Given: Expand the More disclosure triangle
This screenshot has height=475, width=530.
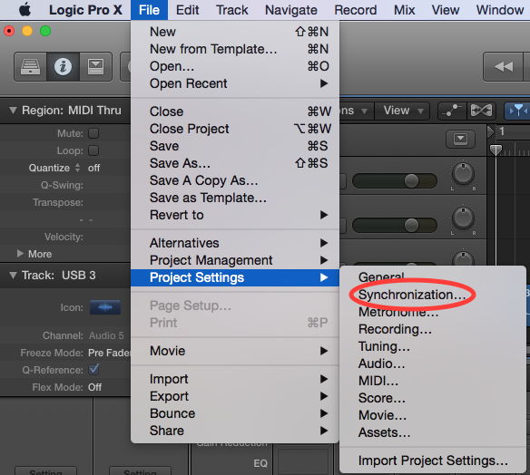Looking at the screenshot, I should click(x=20, y=254).
